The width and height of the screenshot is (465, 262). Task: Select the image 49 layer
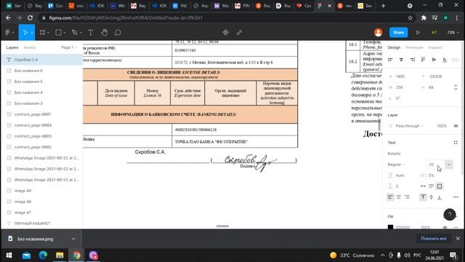point(42,191)
